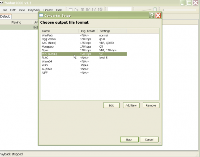Screen dimensions: 200x157
Task: Click the 190 kbps bitrate value
Action: [86, 54]
